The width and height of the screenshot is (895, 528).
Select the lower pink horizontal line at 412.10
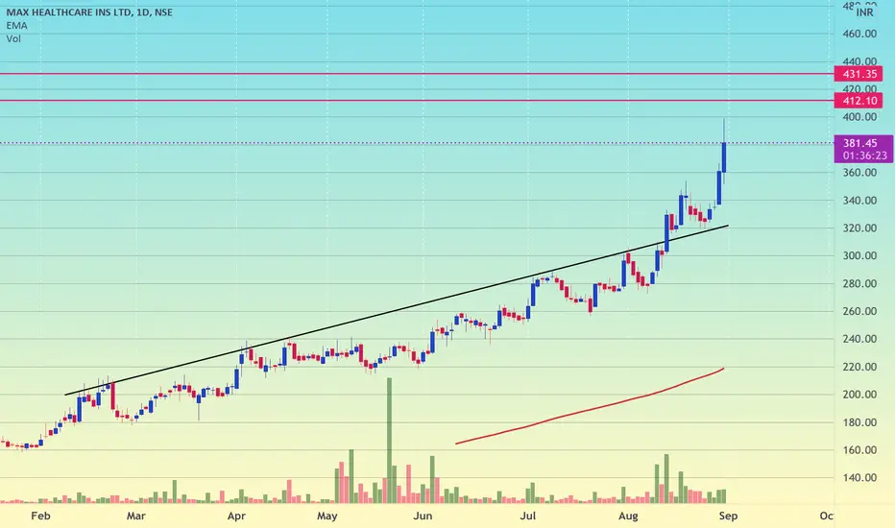click(x=417, y=101)
